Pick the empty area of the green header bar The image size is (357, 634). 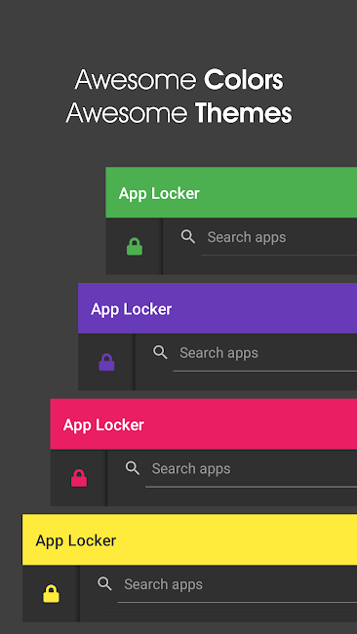tap(279, 192)
